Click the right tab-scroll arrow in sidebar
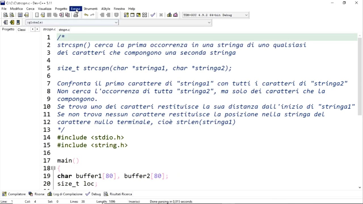 [x=37, y=29]
